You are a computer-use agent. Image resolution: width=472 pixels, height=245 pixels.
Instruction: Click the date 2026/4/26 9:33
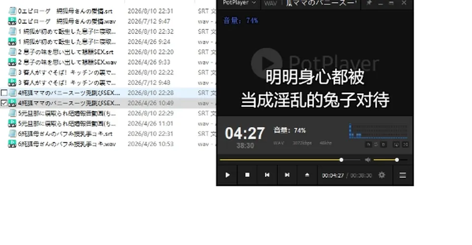[x=148, y=62]
